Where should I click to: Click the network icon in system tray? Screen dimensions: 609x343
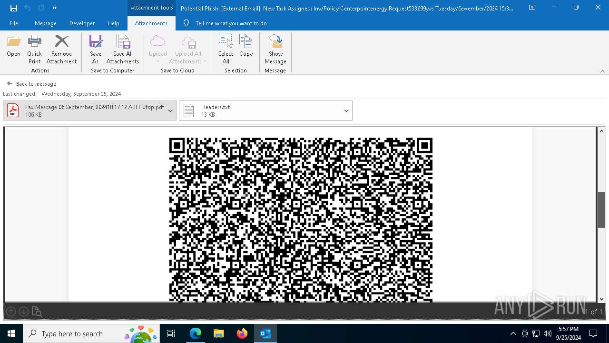[536, 333]
